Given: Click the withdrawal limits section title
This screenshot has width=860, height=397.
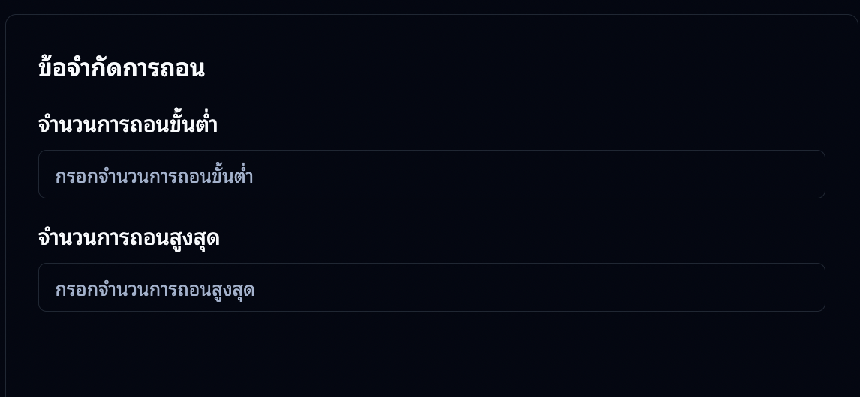Looking at the screenshot, I should (121, 69).
